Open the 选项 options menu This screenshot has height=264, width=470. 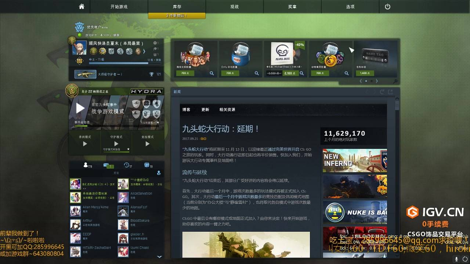350,7
